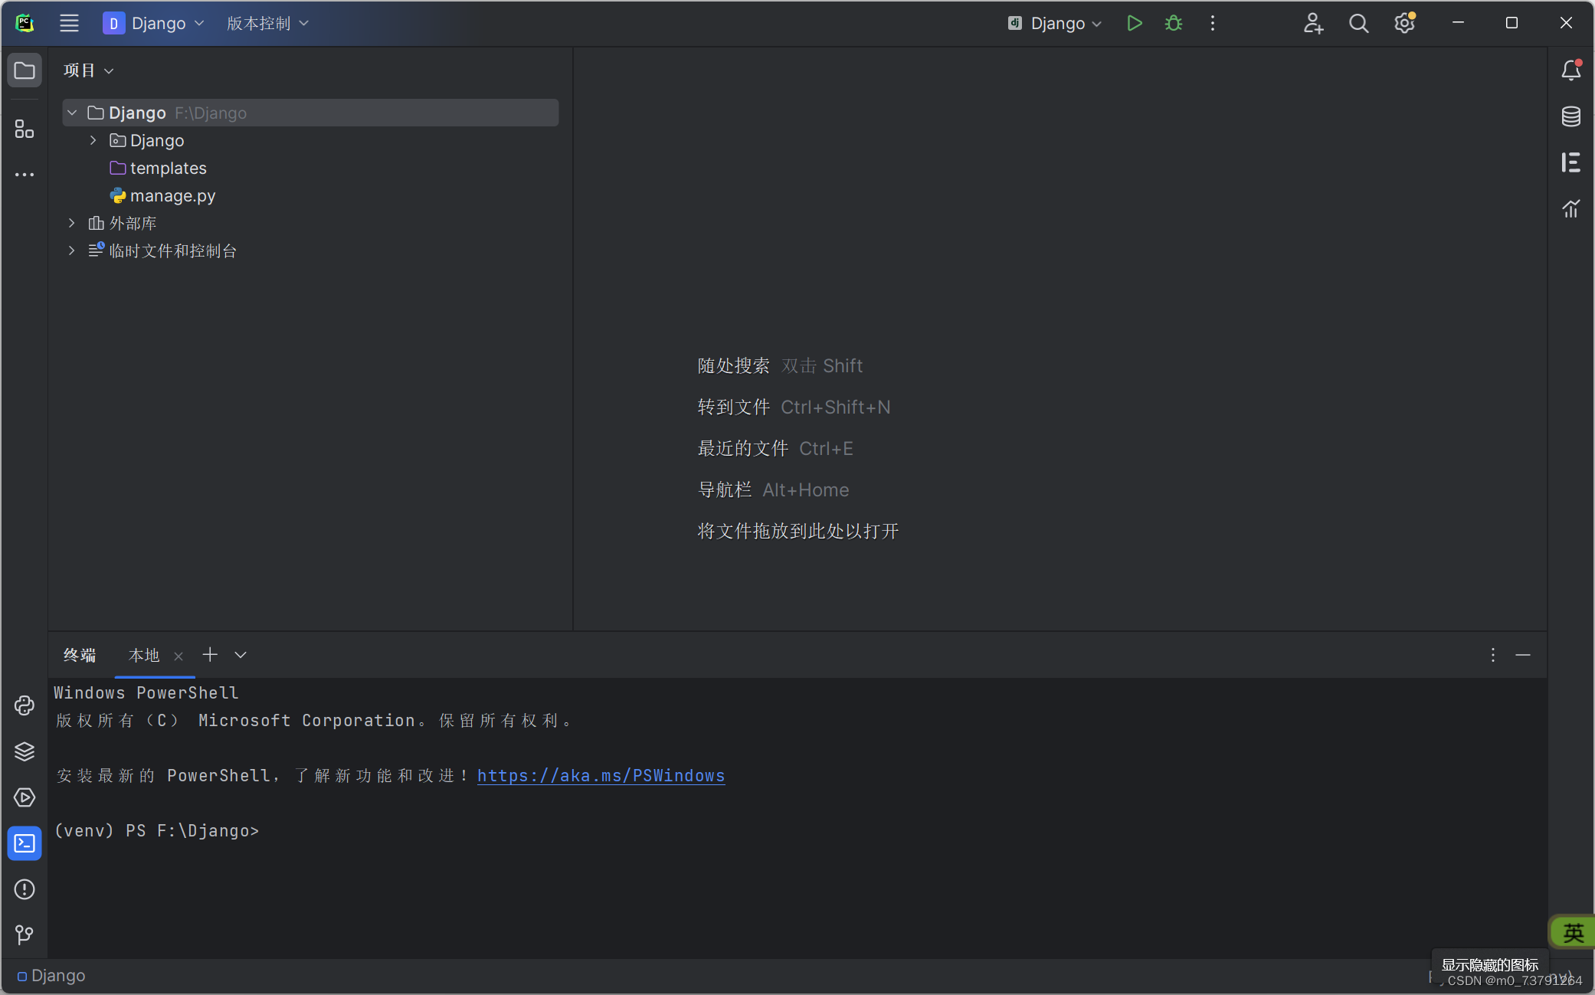This screenshot has height=995, width=1595.
Task: Open the https://aka.ms/PSWindows link
Action: pos(601,775)
